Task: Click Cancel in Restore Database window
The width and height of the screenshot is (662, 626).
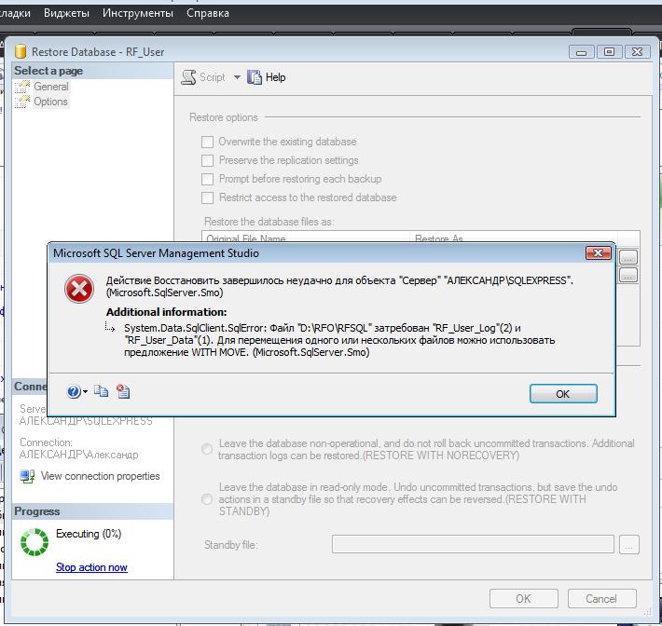Action: pyautogui.click(x=601, y=599)
